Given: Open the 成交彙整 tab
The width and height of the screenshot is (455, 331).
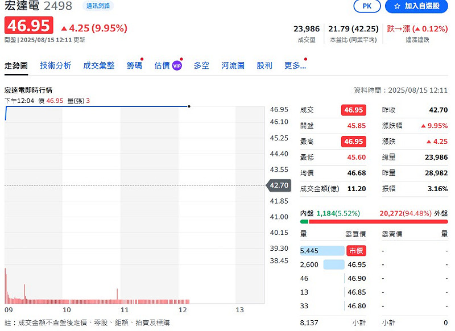Looking at the screenshot, I should click(98, 65).
